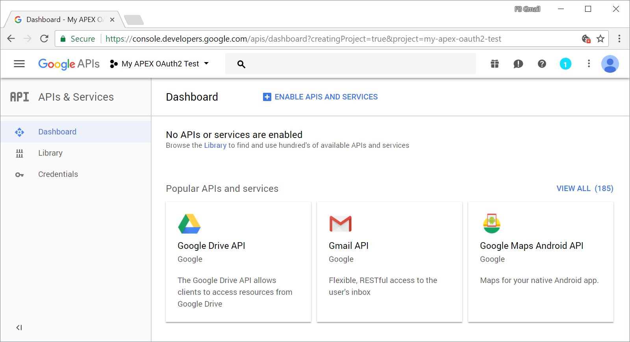
Task: Select Dashboard in the sidebar
Action: pos(76,132)
